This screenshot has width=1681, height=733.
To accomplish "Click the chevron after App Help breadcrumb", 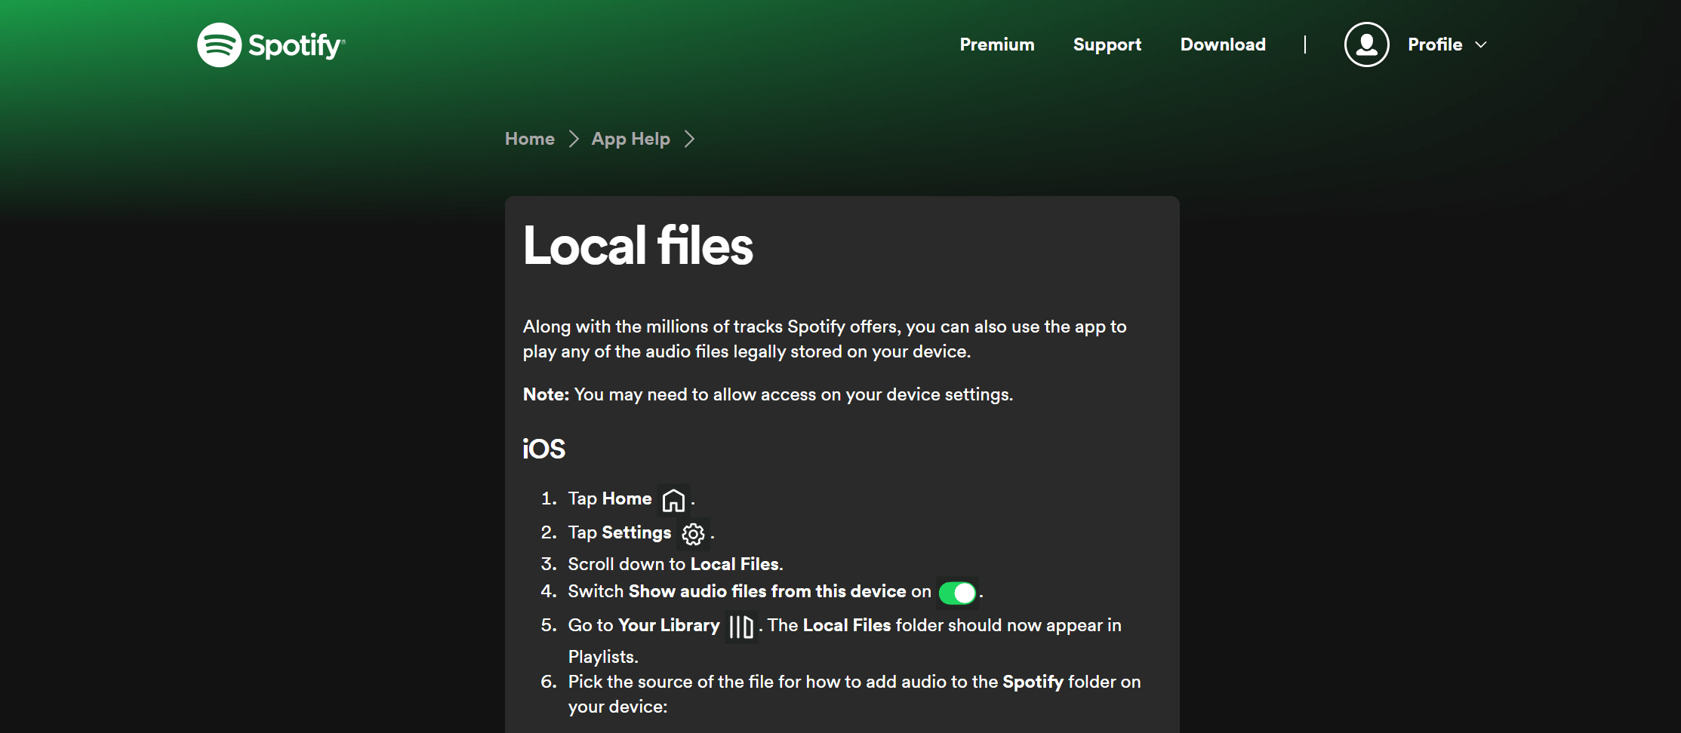I will coord(689,139).
